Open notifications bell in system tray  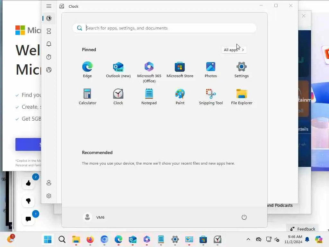(307, 239)
